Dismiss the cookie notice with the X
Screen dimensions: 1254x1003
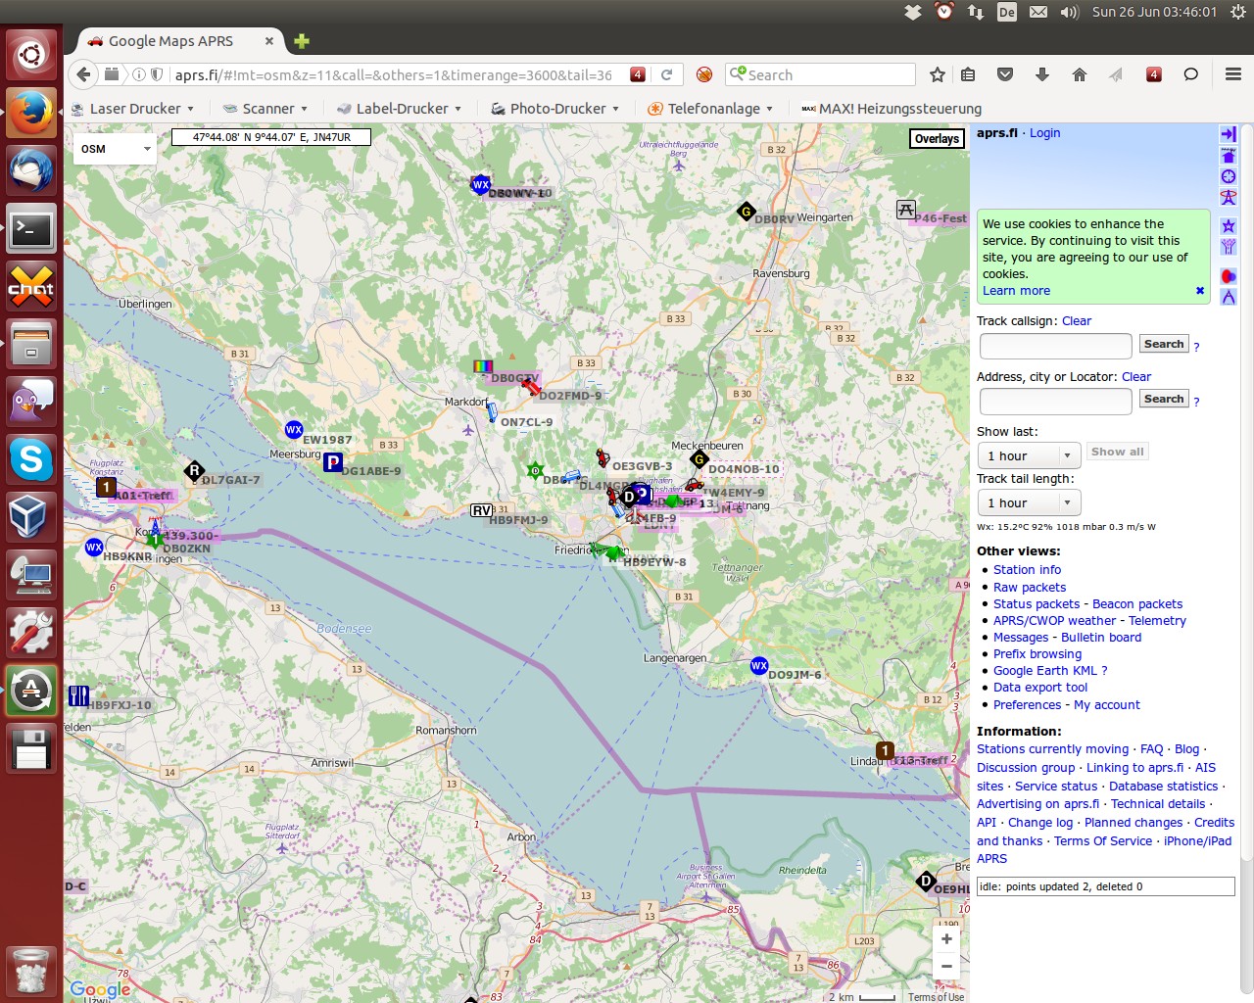tap(1199, 291)
